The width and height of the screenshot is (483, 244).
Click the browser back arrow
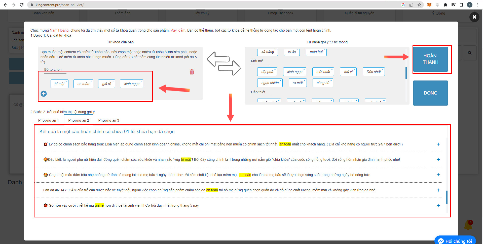(x=6, y=5)
